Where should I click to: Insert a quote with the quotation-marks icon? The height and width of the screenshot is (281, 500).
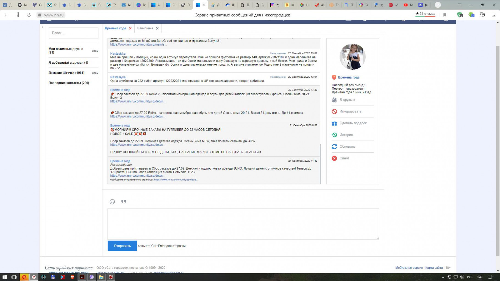click(124, 202)
